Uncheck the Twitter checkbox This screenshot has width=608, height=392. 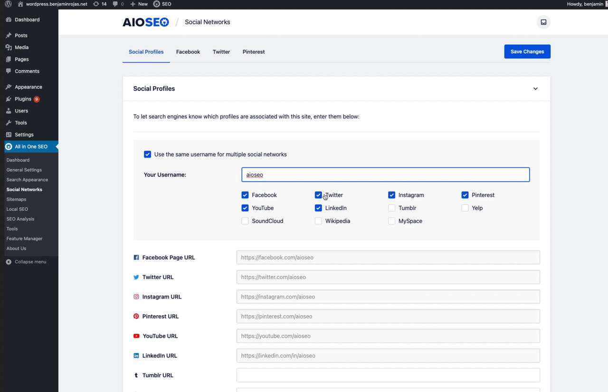pos(318,195)
